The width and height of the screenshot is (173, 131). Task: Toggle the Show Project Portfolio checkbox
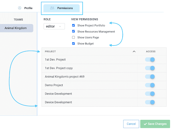coord(73,25)
